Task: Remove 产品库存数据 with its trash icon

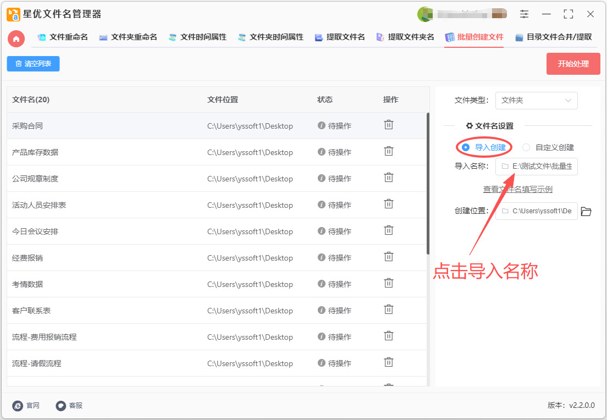Action: click(x=389, y=151)
